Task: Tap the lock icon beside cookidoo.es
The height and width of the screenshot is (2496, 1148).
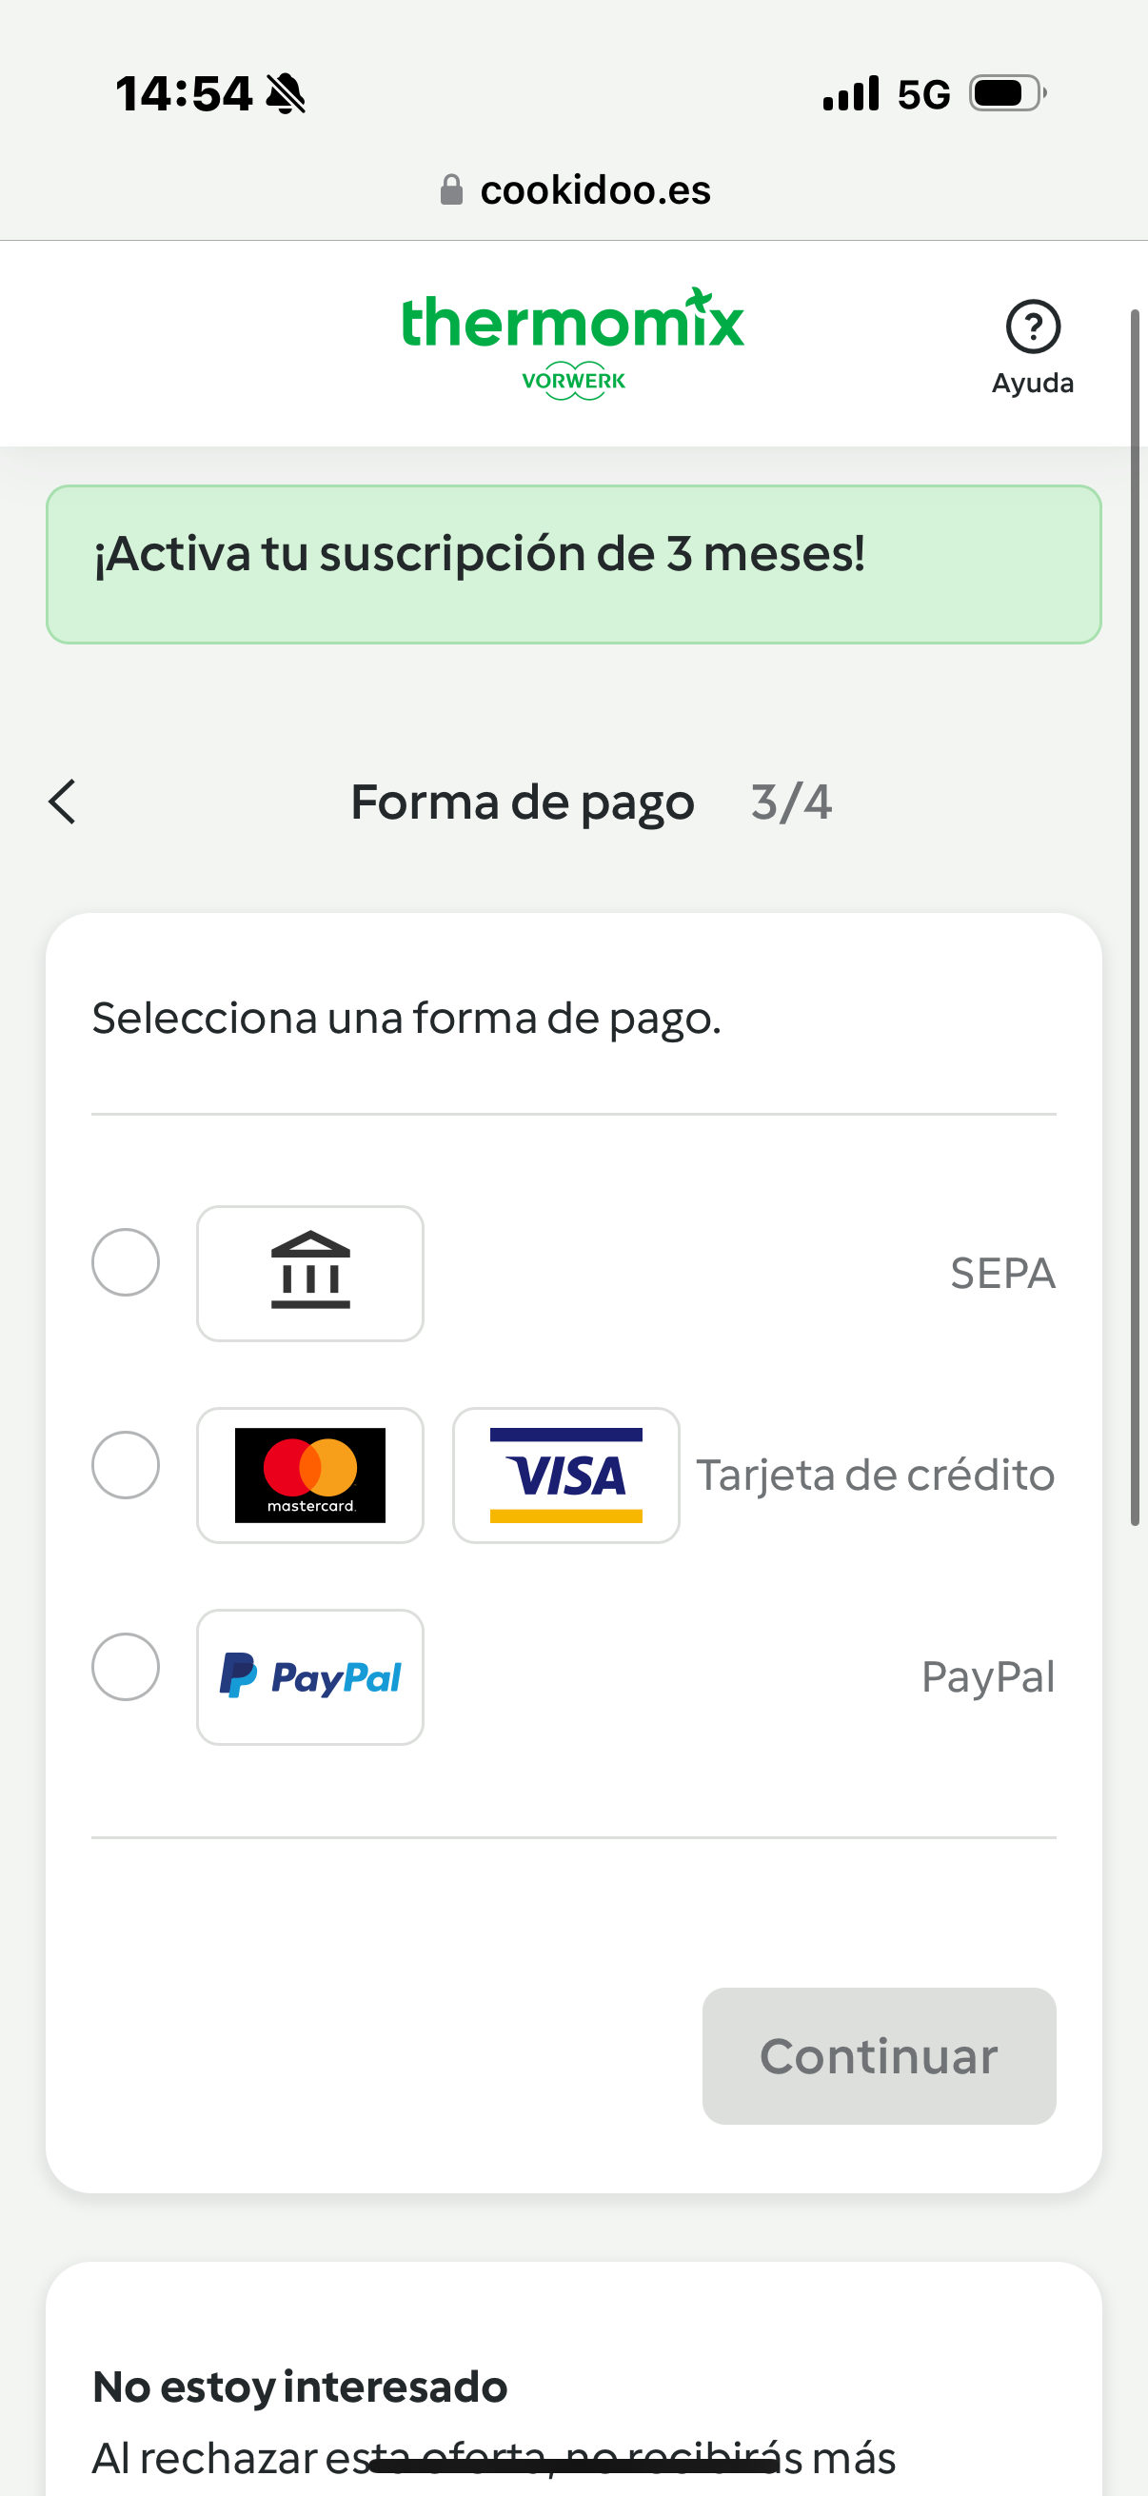Action: point(450,190)
